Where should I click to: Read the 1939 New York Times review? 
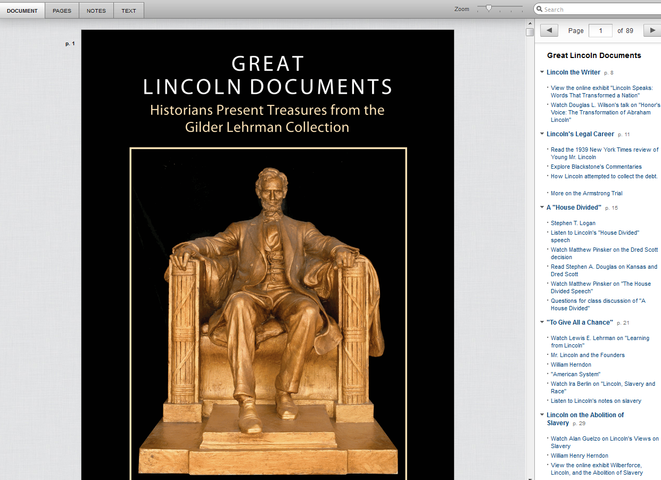pyautogui.click(x=605, y=153)
